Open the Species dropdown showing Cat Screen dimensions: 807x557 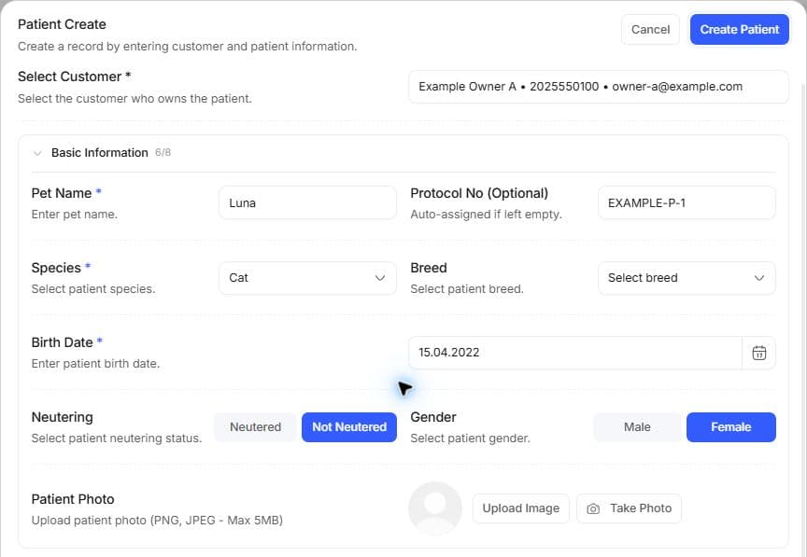pos(307,278)
